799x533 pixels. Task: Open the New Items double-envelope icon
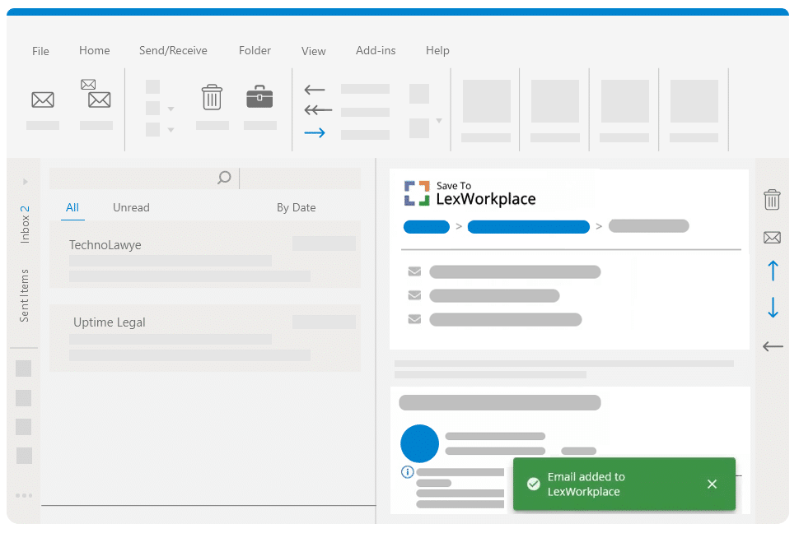click(96, 93)
